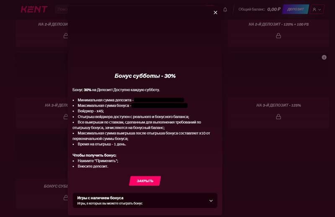Screen dimensions: 335x217
Task: Close the bonus popup with X icon
Action: pos(215,13)
